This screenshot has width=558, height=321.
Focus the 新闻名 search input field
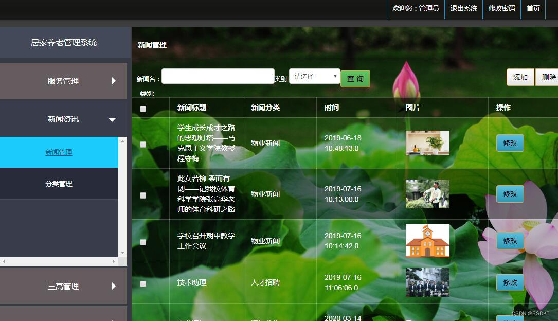click(218, 76)
